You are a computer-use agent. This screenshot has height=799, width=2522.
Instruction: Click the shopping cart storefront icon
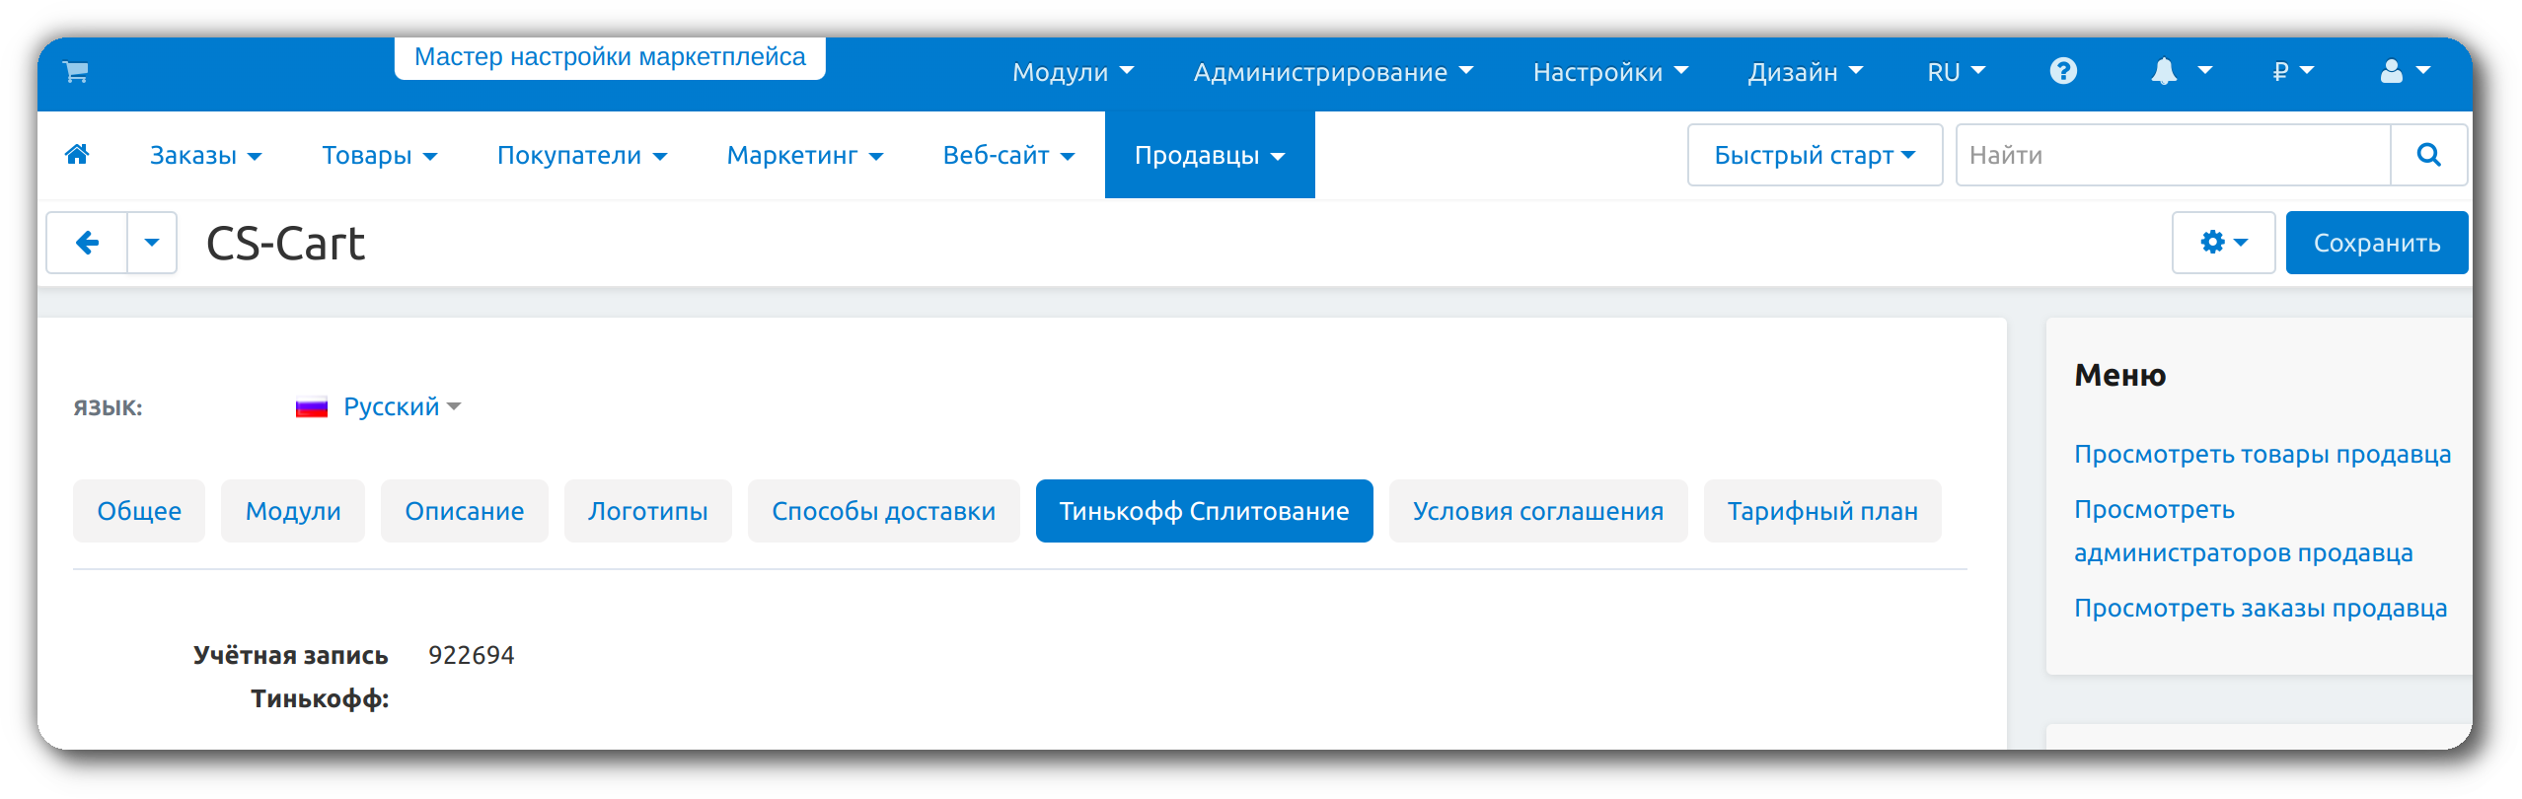(76, 72)
